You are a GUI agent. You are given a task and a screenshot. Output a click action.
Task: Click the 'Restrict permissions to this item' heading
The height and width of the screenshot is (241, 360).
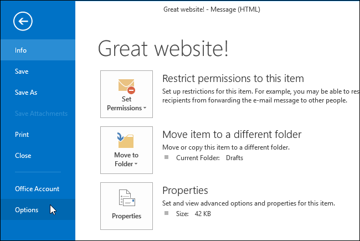pyautogui.click(x=233, y=79)
